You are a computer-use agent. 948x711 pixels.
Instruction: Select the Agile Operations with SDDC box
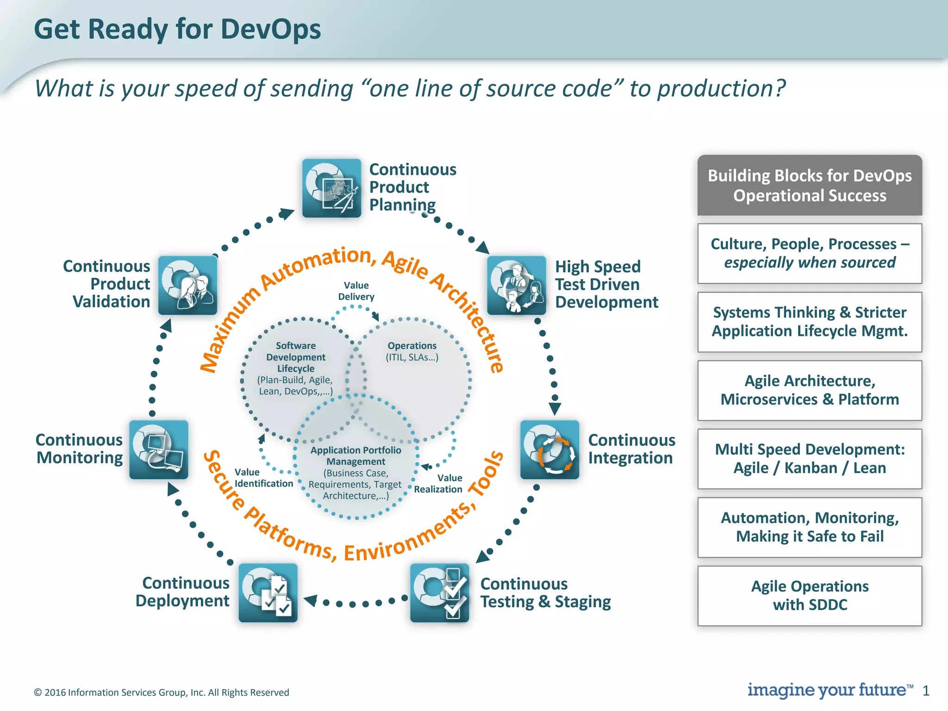(810, 596)
